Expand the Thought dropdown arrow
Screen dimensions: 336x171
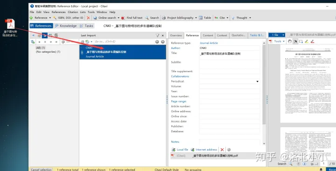tap(250, 18)
